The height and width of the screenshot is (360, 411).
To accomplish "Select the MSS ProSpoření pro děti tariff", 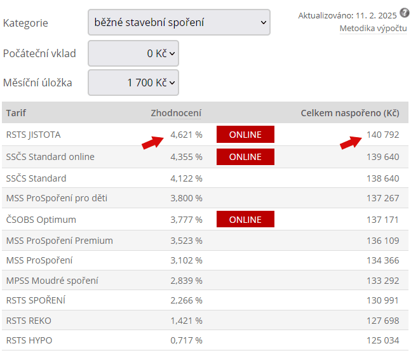I will (57, 198).
